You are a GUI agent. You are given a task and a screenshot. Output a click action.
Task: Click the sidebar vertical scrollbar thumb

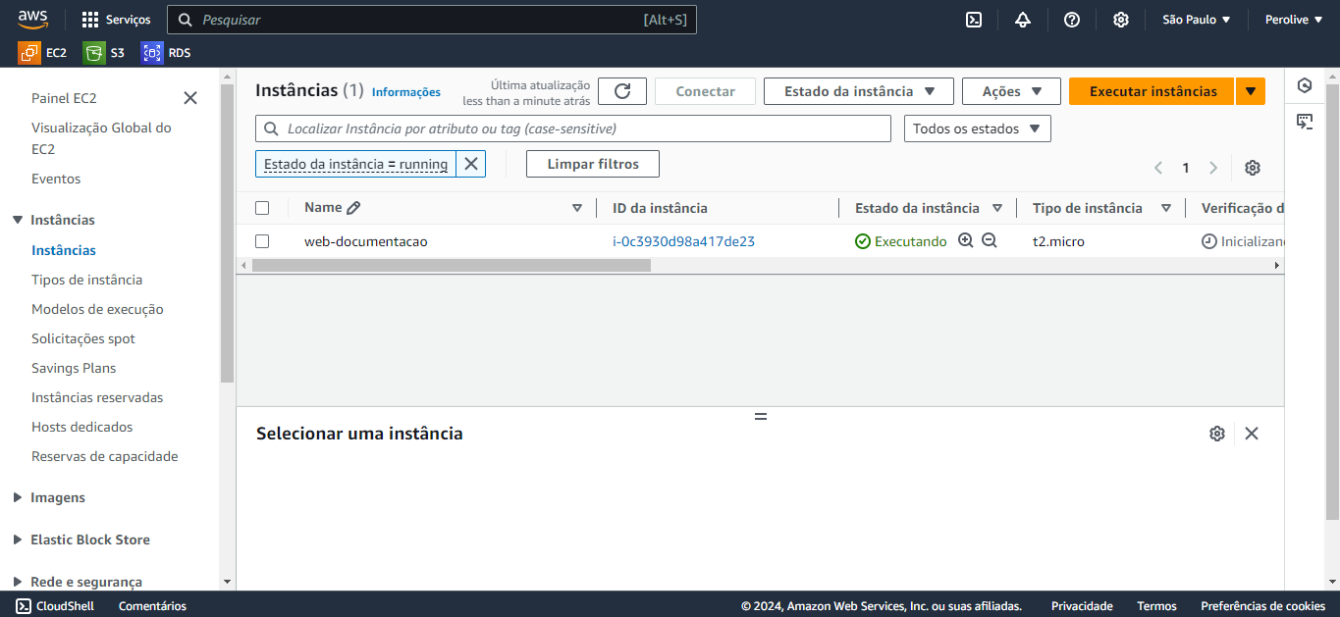coord(227,233)
